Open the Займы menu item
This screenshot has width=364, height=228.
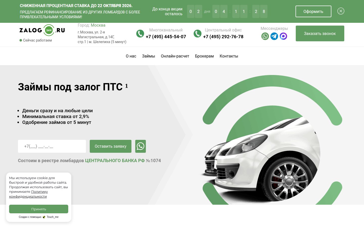point(148,56)
